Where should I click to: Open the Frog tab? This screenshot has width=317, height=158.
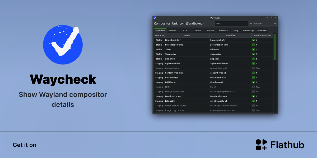click(x=236, y=31)
